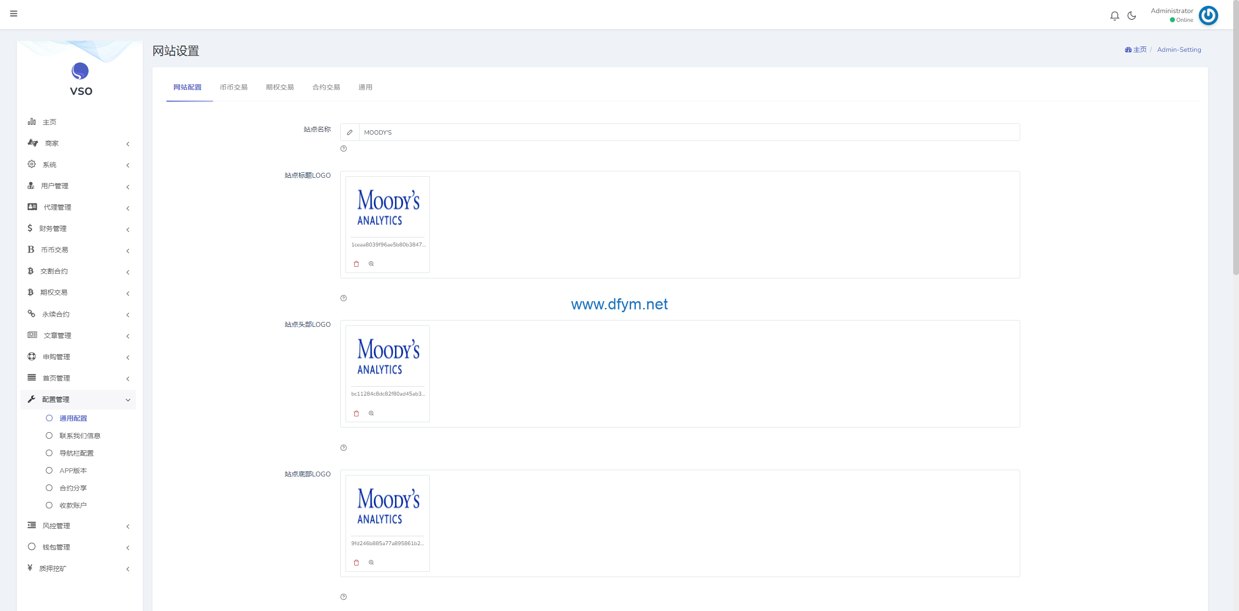The width and height of the screenshot is (1239, 611).
Task: Toggle the hamburger sidebar menu
Action: [x=14, y=14]
